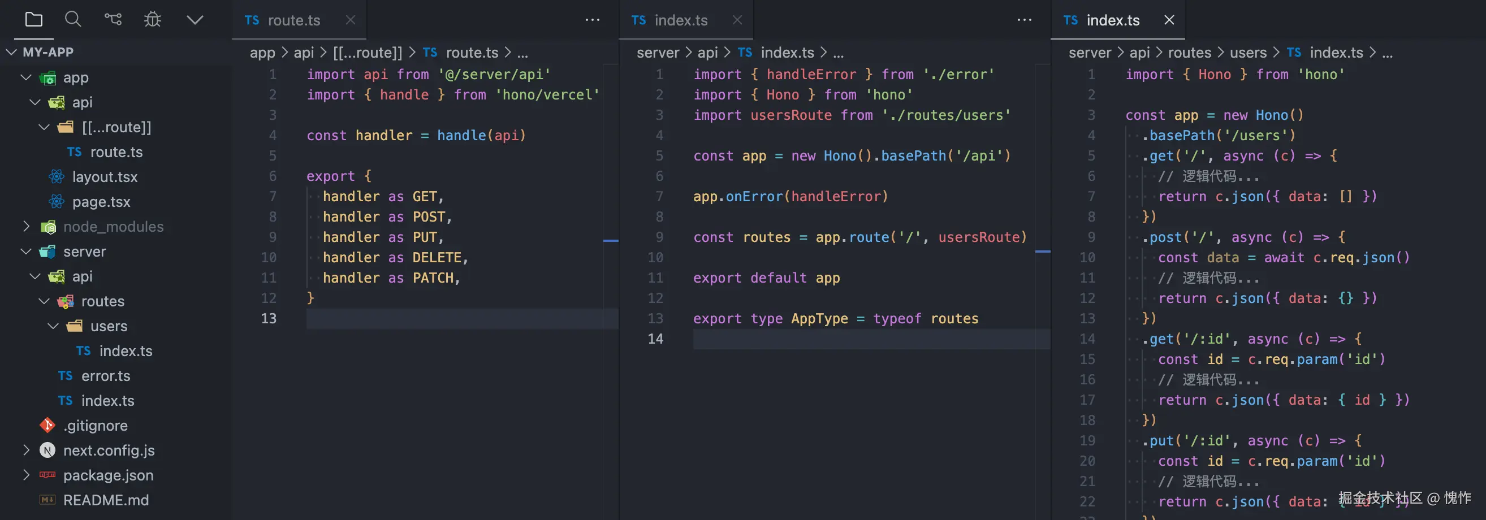1486x520 pixels.
Task: Click the scrollbar marker in middle editor
Action: pyautogui.click(x=1043, y=252)
